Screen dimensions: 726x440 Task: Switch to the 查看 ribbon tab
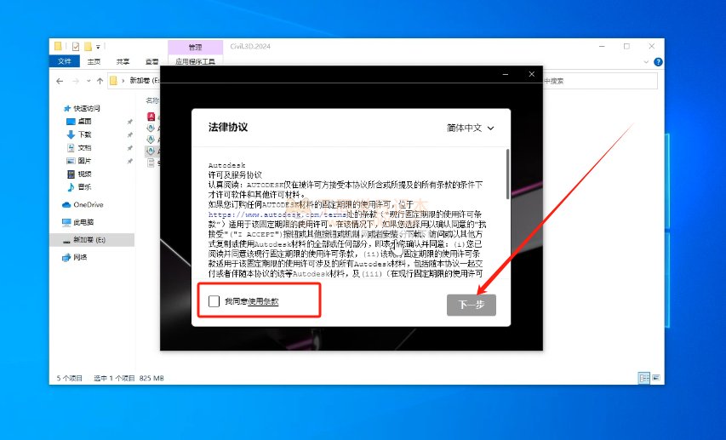[x=151, y=61]
